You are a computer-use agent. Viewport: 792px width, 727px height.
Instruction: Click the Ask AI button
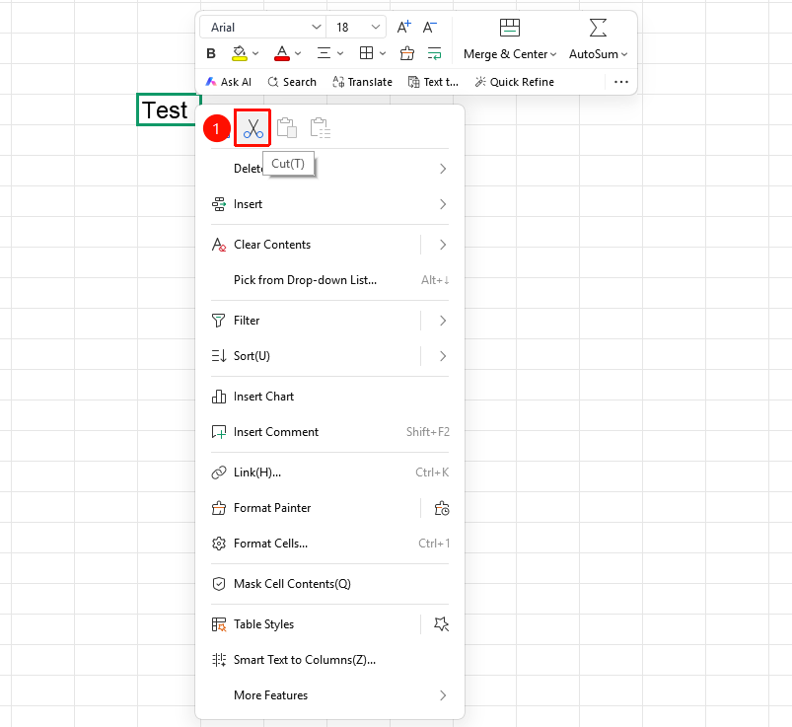point(228,82)
